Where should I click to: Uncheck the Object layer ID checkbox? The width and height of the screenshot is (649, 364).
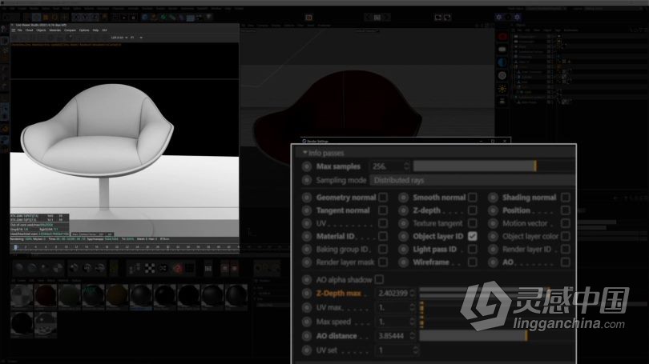coord(472,236)
